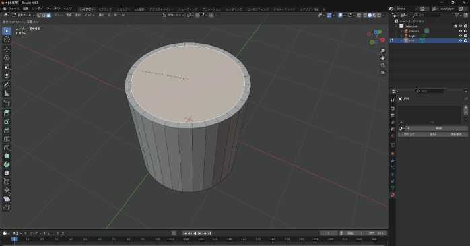
Task: Click the pan view hand icon
Action: click(x=382, y=57)
